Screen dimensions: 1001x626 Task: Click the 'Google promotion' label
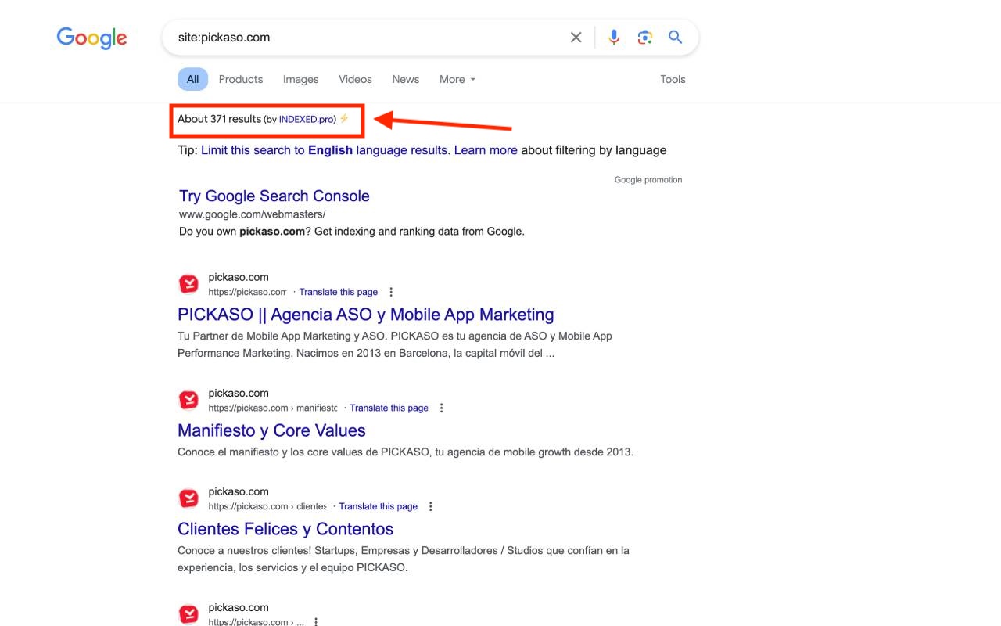pyautogui.click(x=648, y=180)
